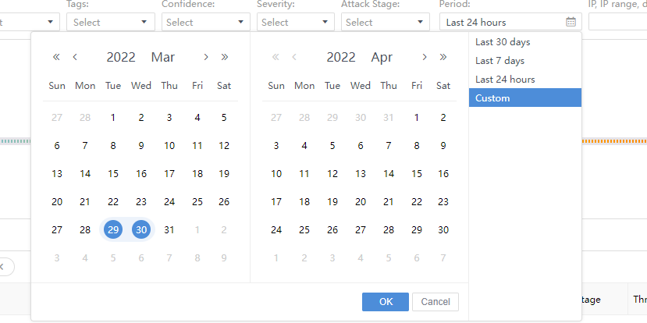Go to previous year in March calendar
Viewport: 647px width, 323px height.
56,57
